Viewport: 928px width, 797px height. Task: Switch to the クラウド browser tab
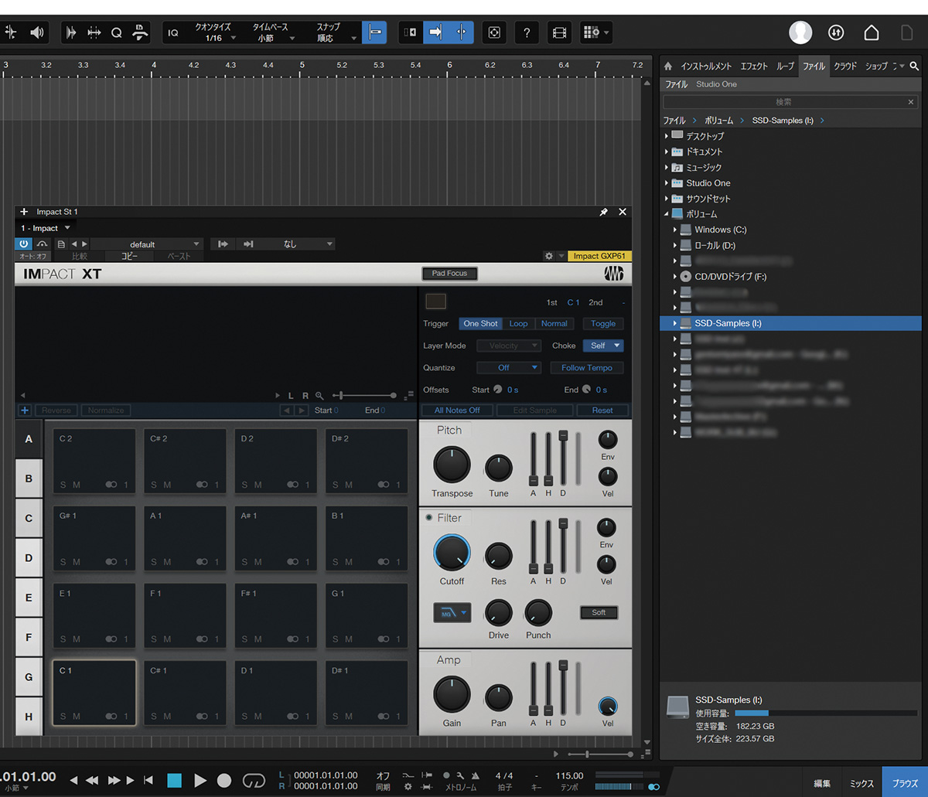pyautogui.click(x=845, y=66)
